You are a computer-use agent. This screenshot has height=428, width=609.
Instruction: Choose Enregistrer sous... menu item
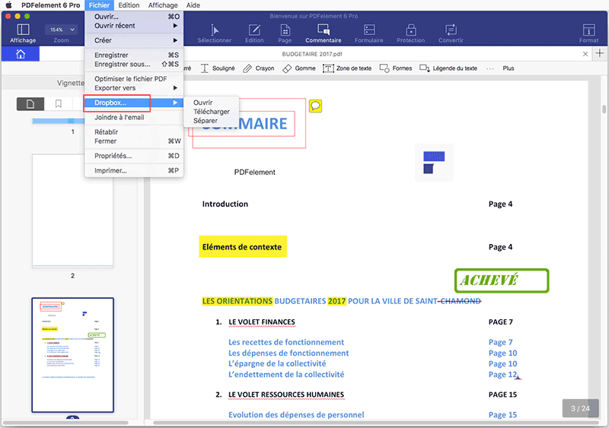(134, 64)
